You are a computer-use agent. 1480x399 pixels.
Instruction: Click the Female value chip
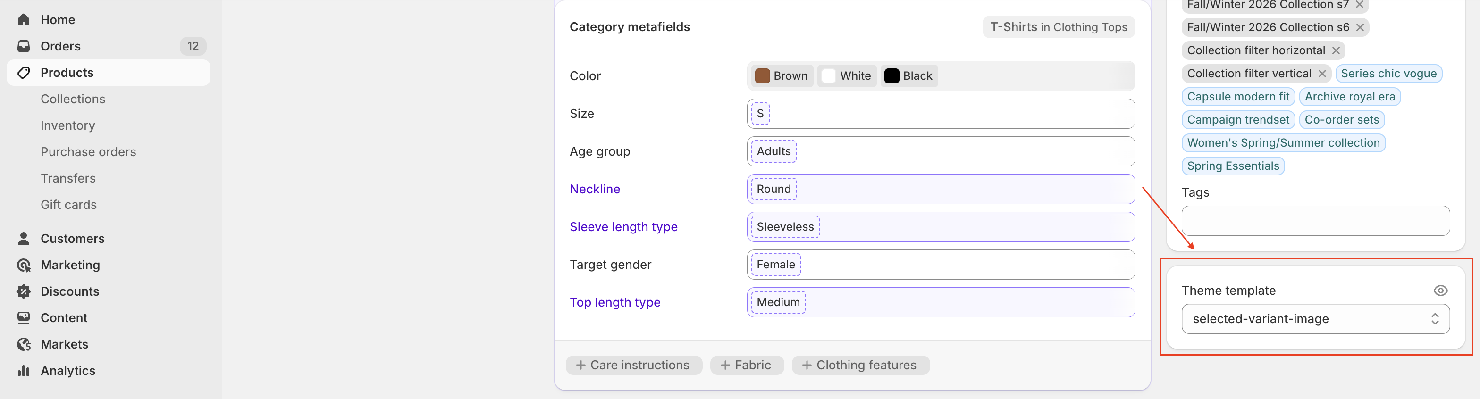(775, 265)
